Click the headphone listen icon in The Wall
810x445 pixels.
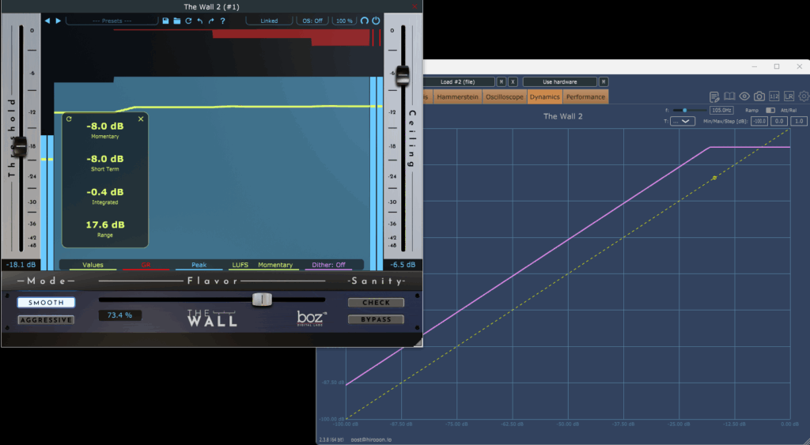point(364,21)
